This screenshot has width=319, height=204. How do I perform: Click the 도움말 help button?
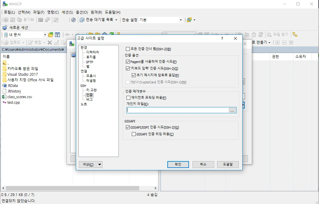pos(228,164)
